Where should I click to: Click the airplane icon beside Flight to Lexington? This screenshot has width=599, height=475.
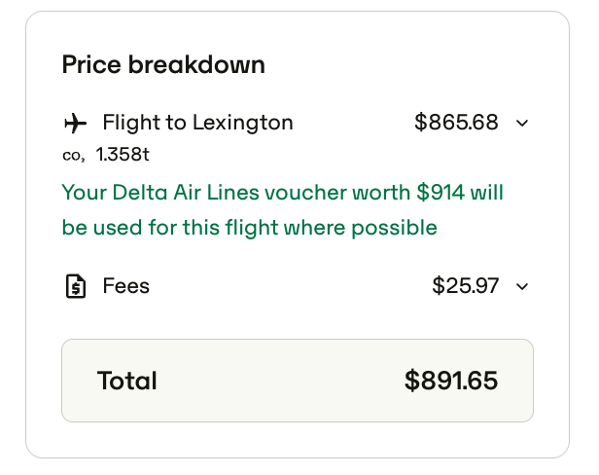click(76, 124)
